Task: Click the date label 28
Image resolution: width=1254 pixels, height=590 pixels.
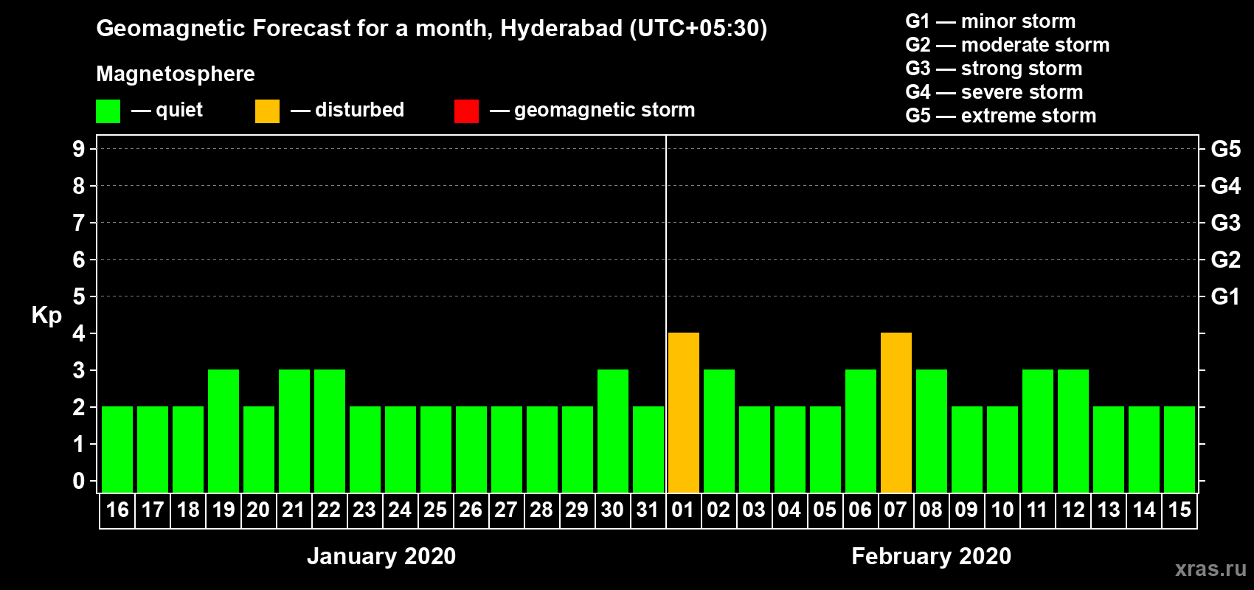Action: click(x=541, y=510)
